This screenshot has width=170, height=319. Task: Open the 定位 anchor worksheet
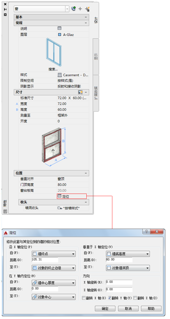(72, 196)
